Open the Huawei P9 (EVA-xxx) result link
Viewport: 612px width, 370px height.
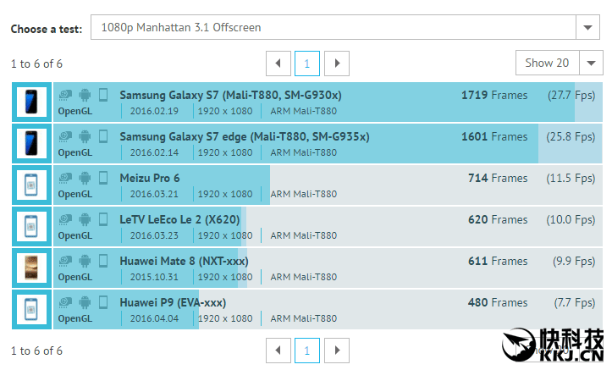[x=173, y=302]
